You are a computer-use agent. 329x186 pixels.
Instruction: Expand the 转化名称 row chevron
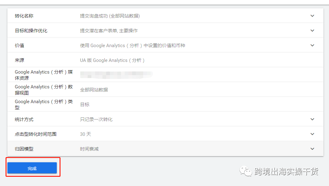pos(312,16)
